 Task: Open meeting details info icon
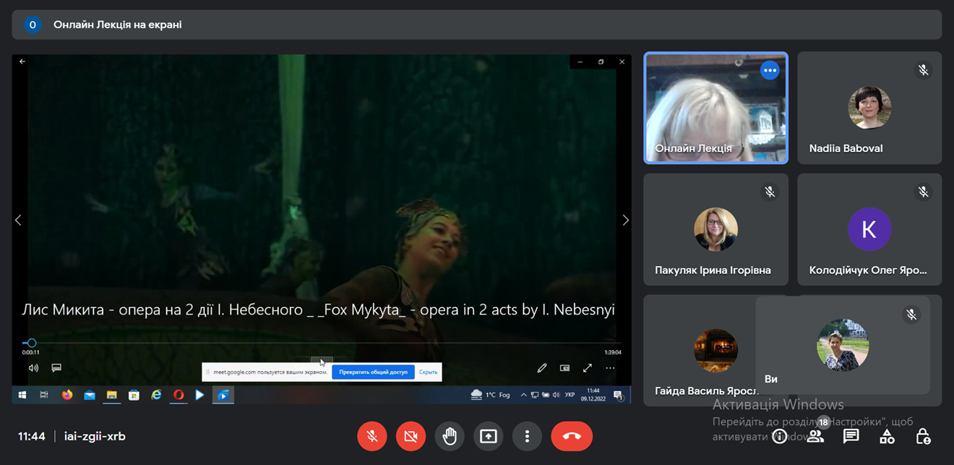[x=779, y=436]
